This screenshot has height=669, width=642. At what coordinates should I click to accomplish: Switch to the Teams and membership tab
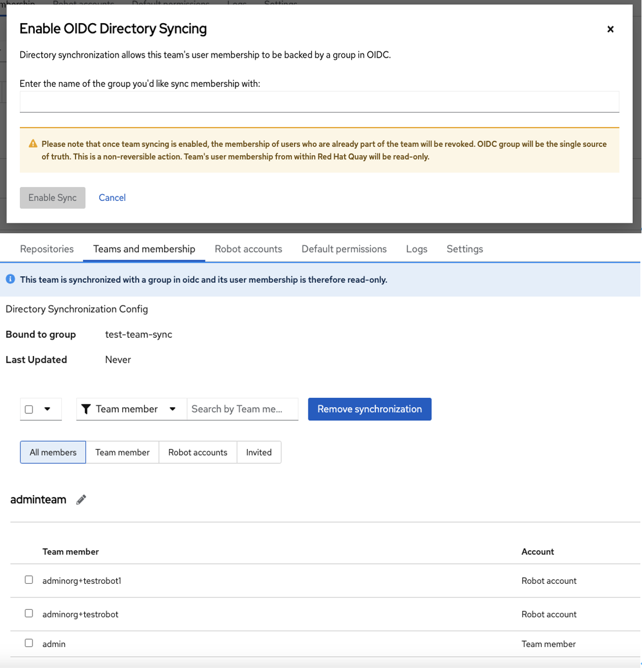point(144,249)
